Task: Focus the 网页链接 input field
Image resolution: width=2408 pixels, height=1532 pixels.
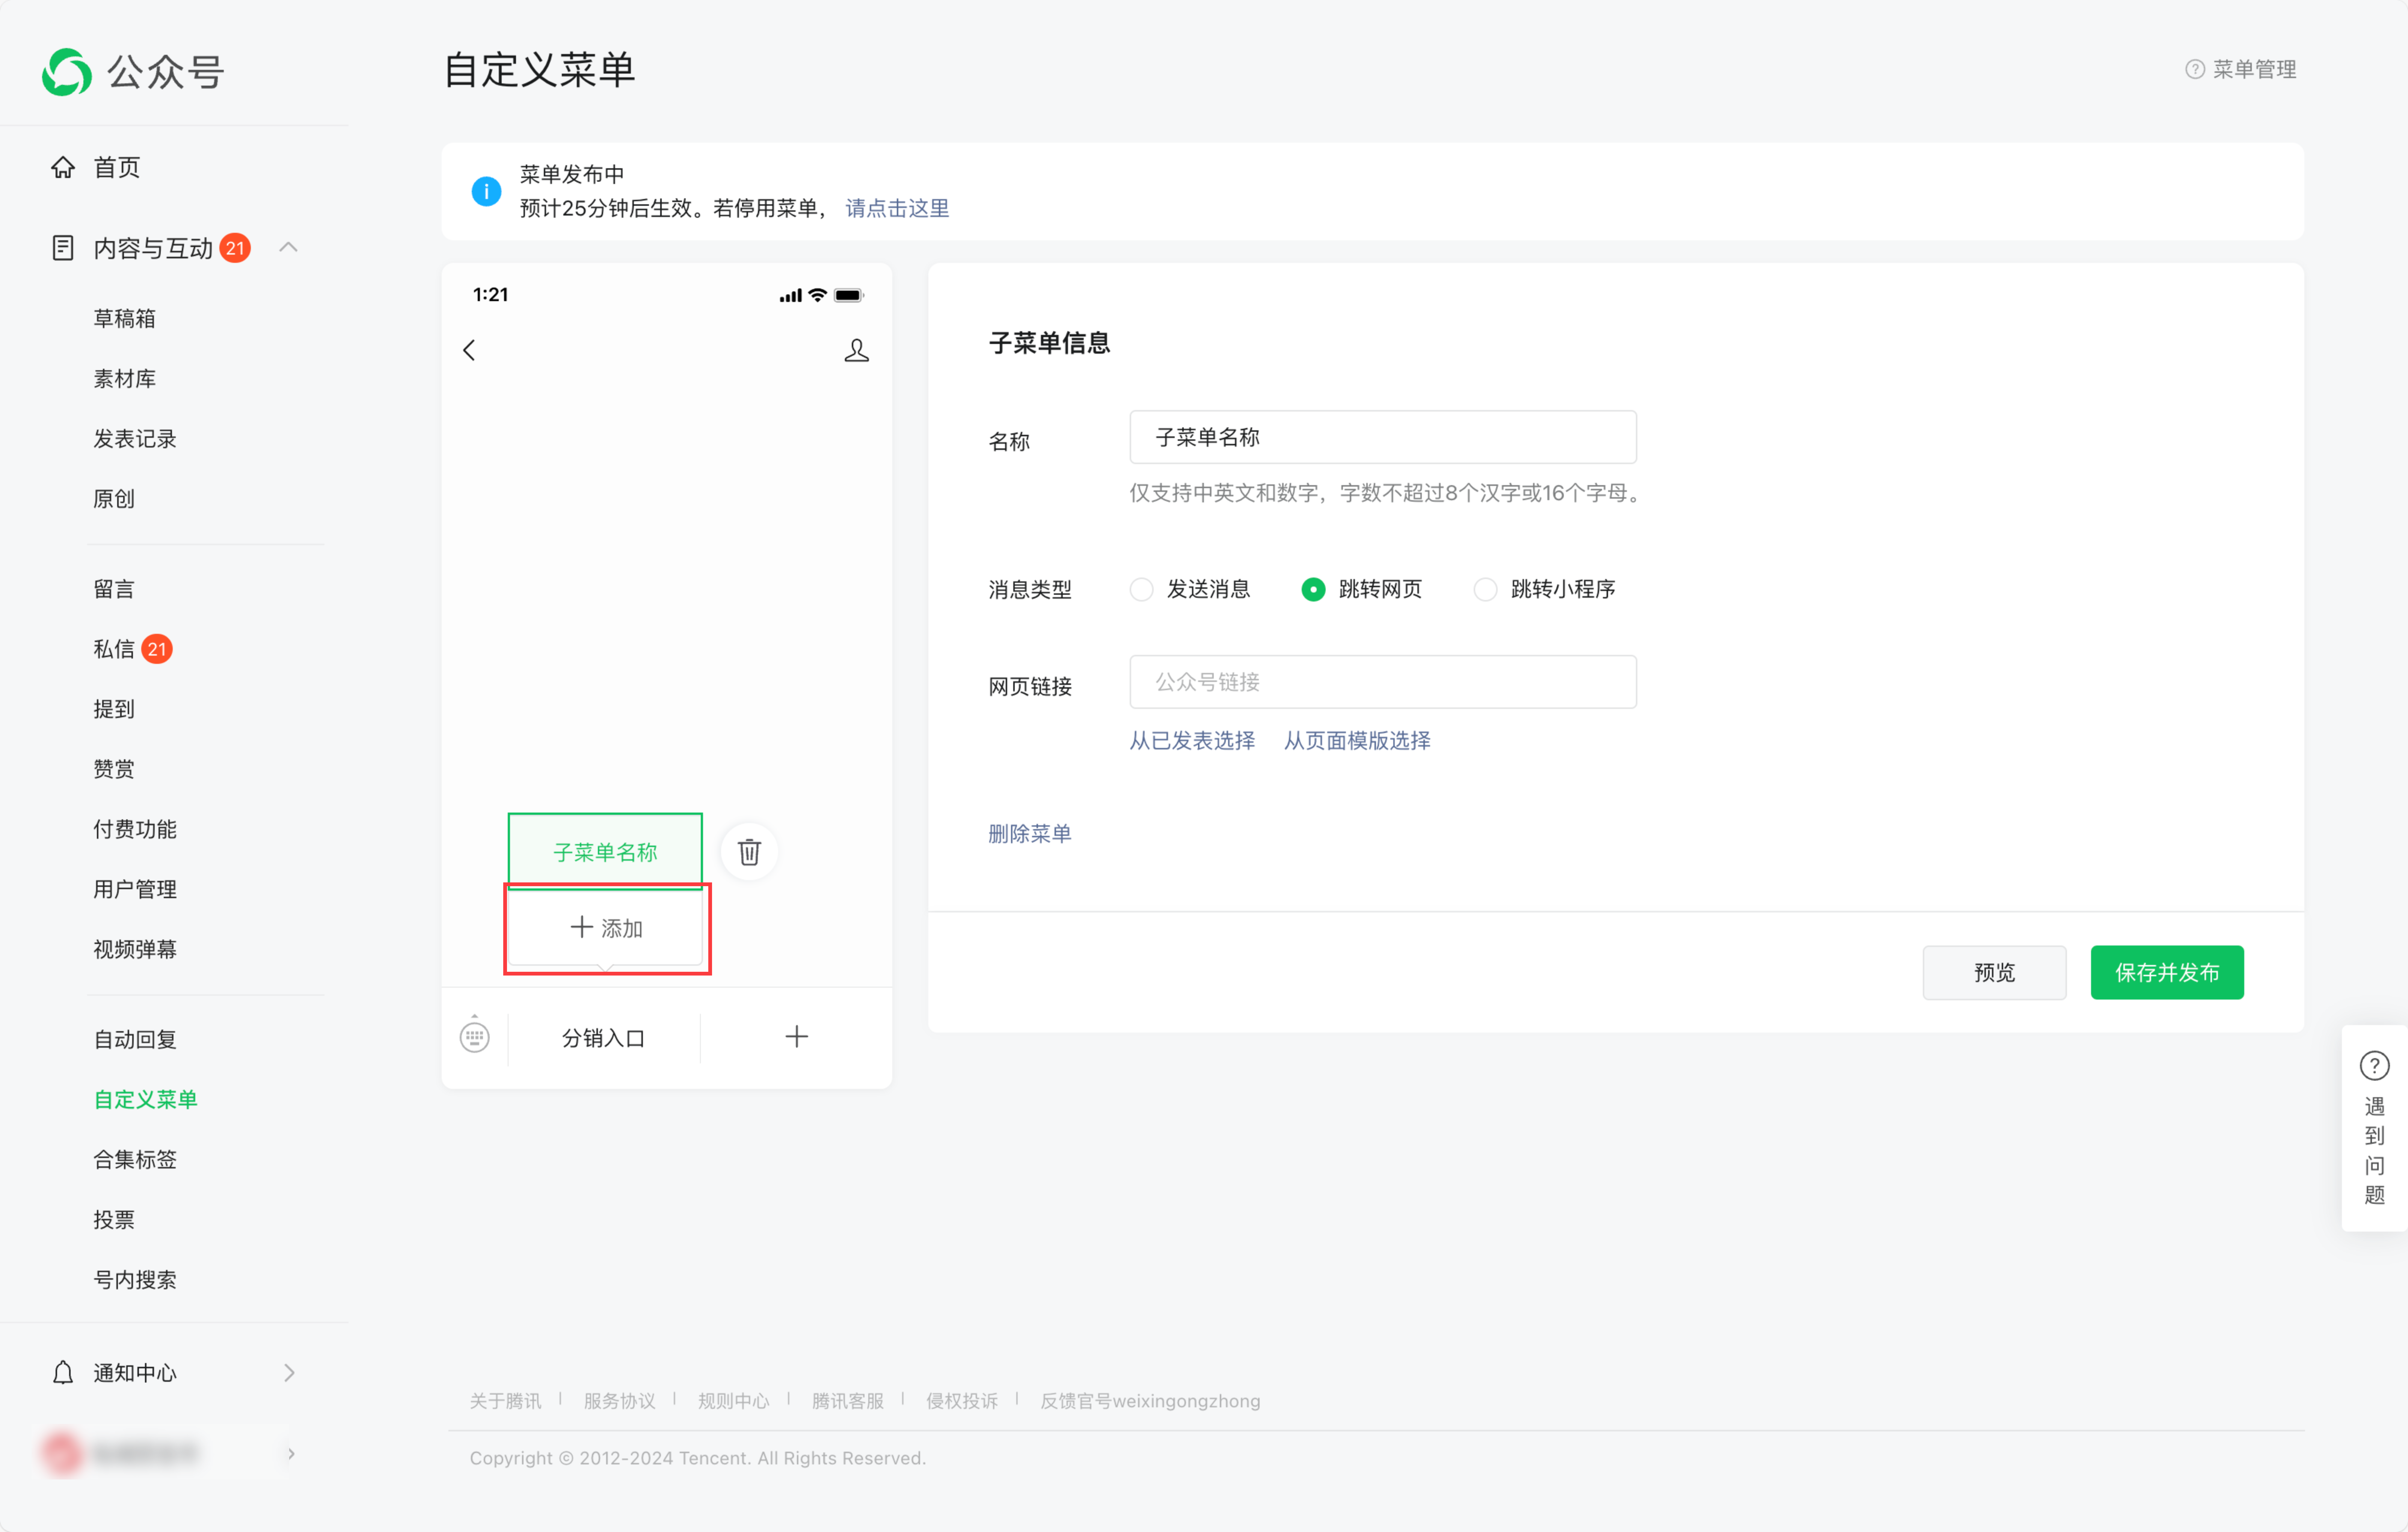Action: tap(1383, 682)
